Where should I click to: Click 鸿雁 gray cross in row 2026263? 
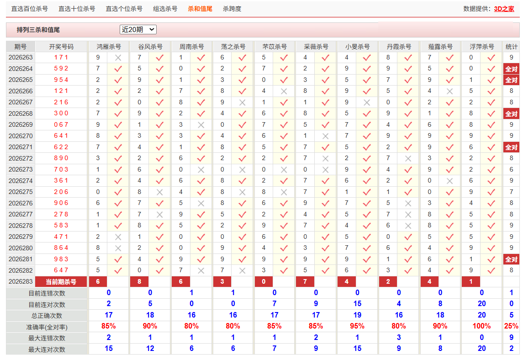(118, 58)
